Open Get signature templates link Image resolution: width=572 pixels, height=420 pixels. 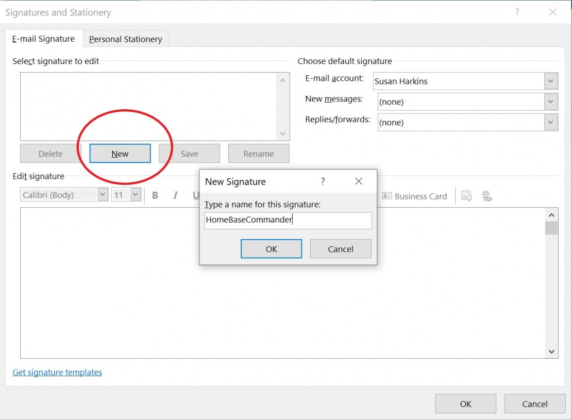tap(57, 372)
